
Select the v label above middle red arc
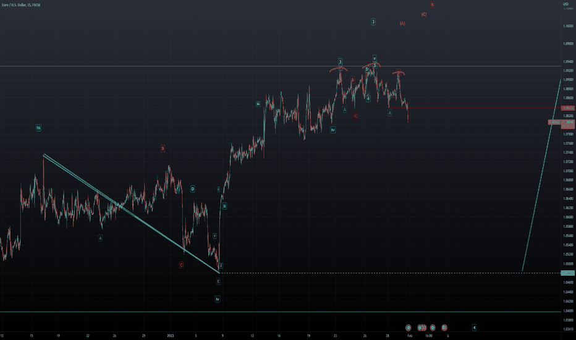(x=375, y=59)
